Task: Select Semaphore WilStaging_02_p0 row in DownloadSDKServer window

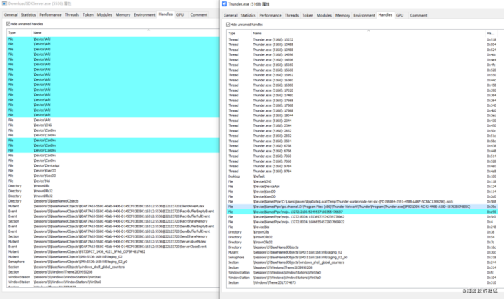Action: click(x=113, y=262)
